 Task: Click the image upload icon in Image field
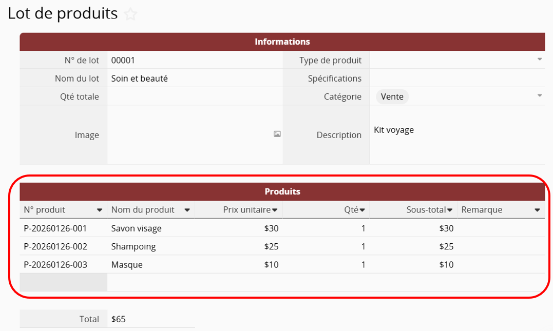277,134
